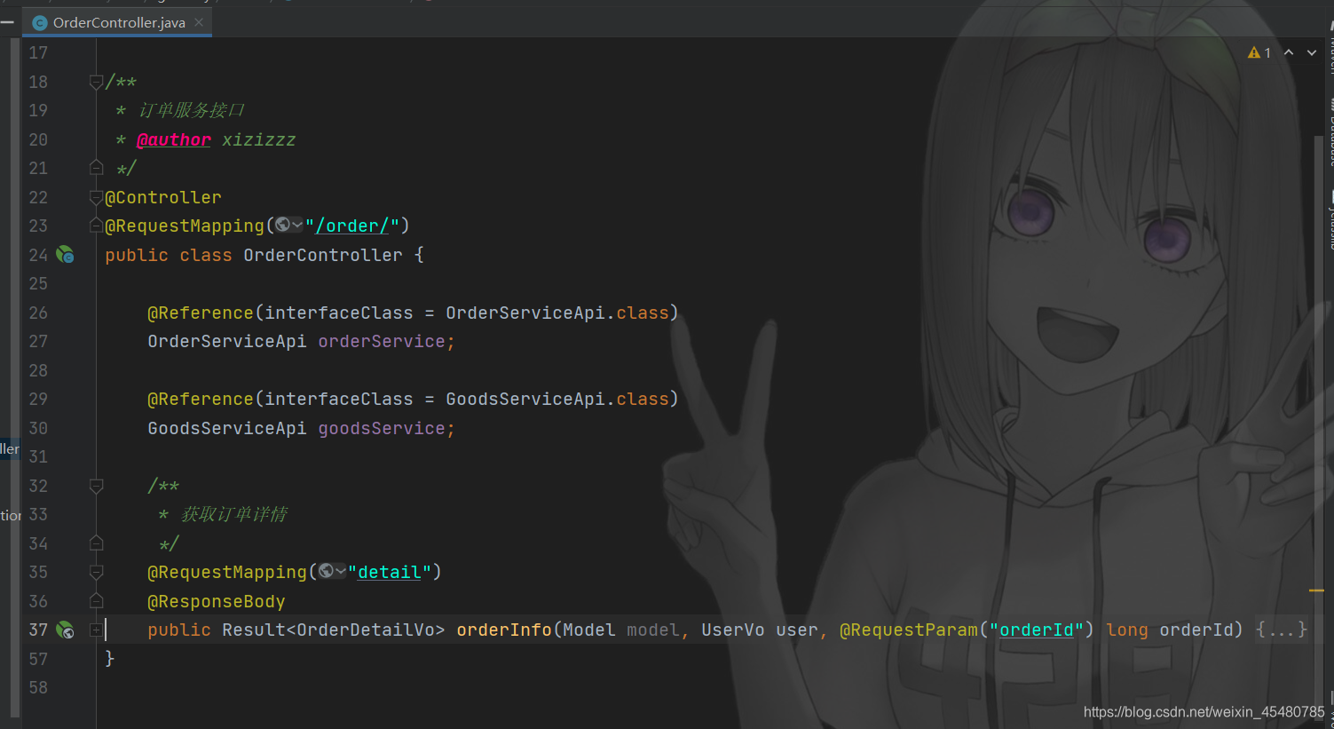Click line number 37 in the gutter

pos(38,630)
